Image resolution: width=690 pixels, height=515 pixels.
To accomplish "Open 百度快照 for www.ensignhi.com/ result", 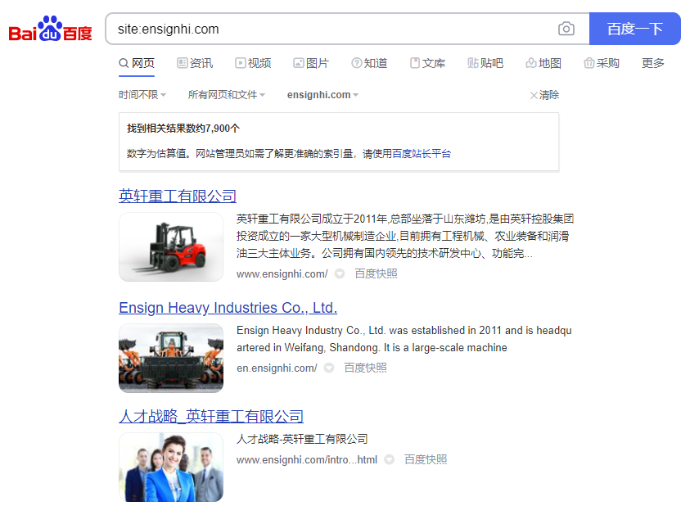I will click(x=376, y=273).
